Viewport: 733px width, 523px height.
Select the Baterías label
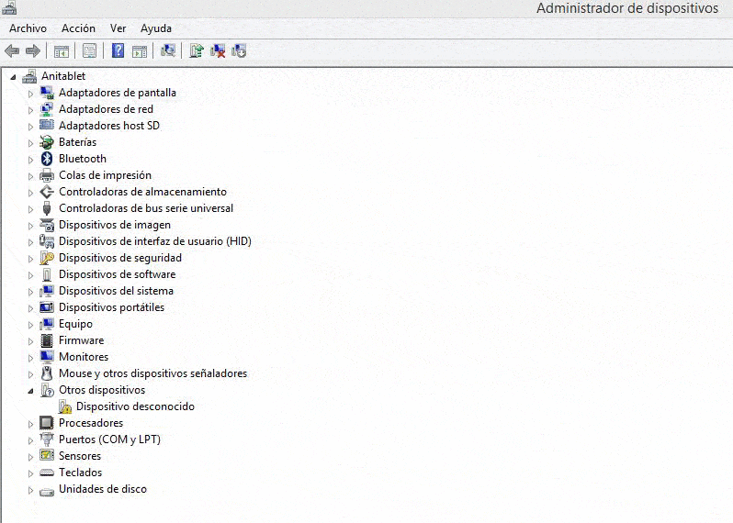(77, 142)
